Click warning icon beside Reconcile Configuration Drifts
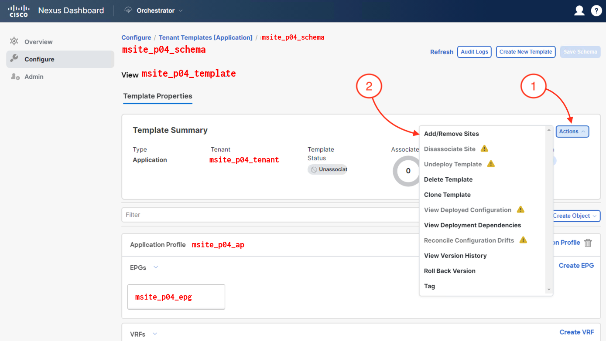This screenshot has height=341, width=606. 524,240
